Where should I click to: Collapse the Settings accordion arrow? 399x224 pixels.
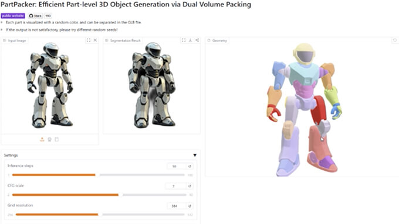coord(195,155)
